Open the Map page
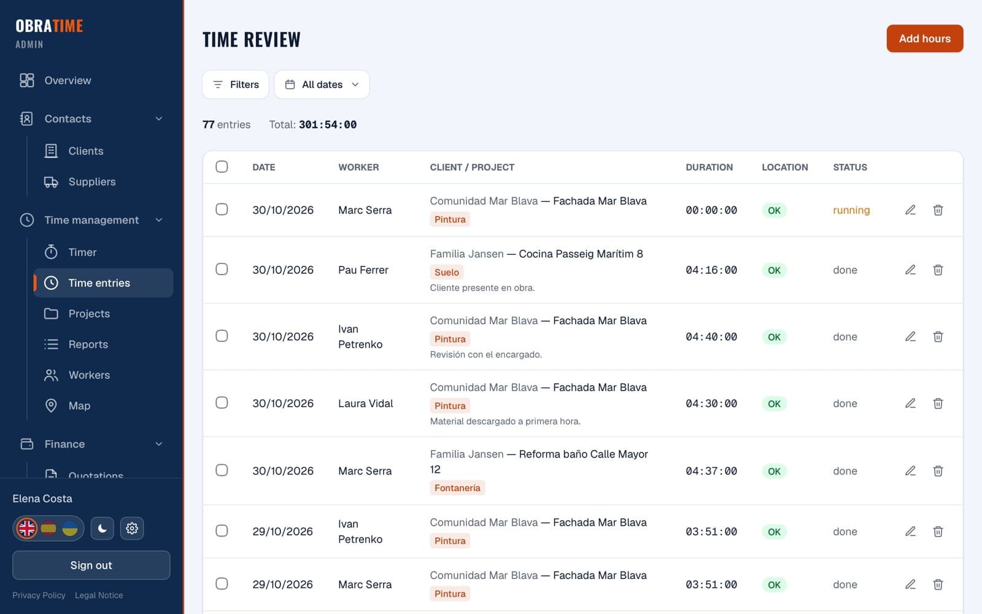The height and width of the screenshot is (614, 982). 103,406
